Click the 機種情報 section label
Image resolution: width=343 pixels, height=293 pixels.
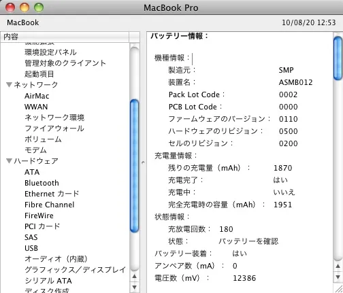pos(172,58)
